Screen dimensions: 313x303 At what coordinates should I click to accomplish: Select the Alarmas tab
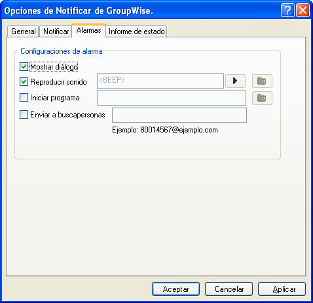[x=88, y=30]
